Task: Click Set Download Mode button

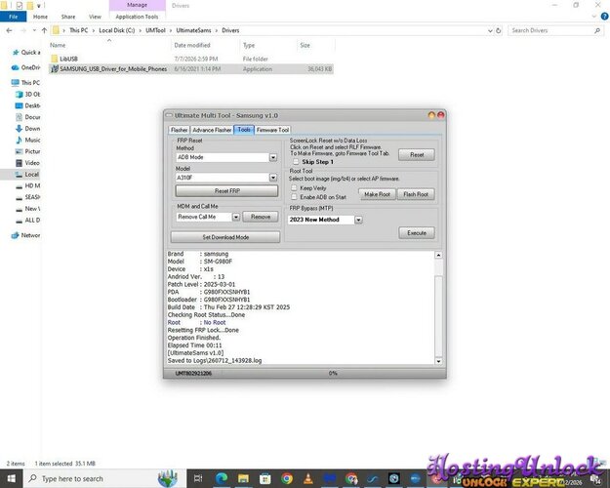Action: [x=225, y=237]
